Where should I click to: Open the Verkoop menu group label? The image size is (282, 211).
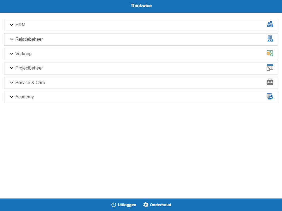click(x=23, y=54)
